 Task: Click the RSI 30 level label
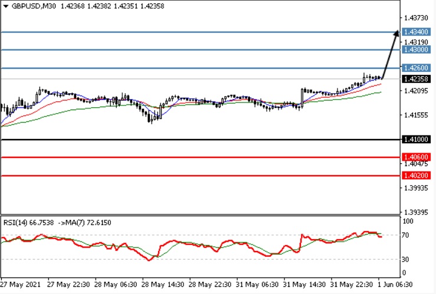[405, 259]
